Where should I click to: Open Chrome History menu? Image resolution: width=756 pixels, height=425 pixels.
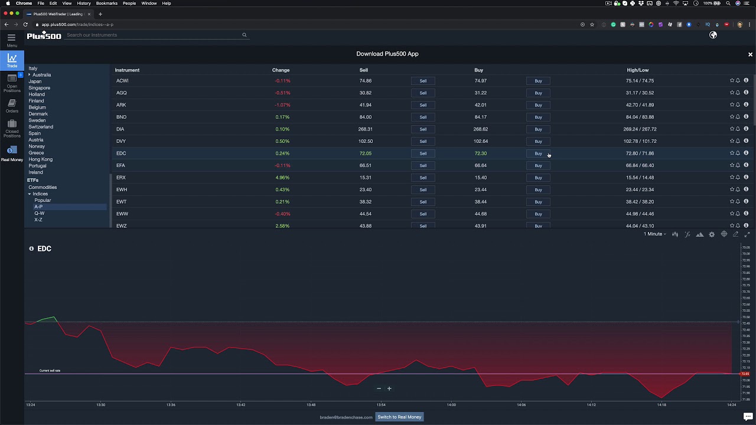point(84,4)
